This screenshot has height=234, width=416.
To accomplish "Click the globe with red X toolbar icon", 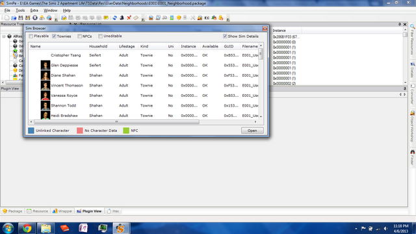I will tap(49, 18).
